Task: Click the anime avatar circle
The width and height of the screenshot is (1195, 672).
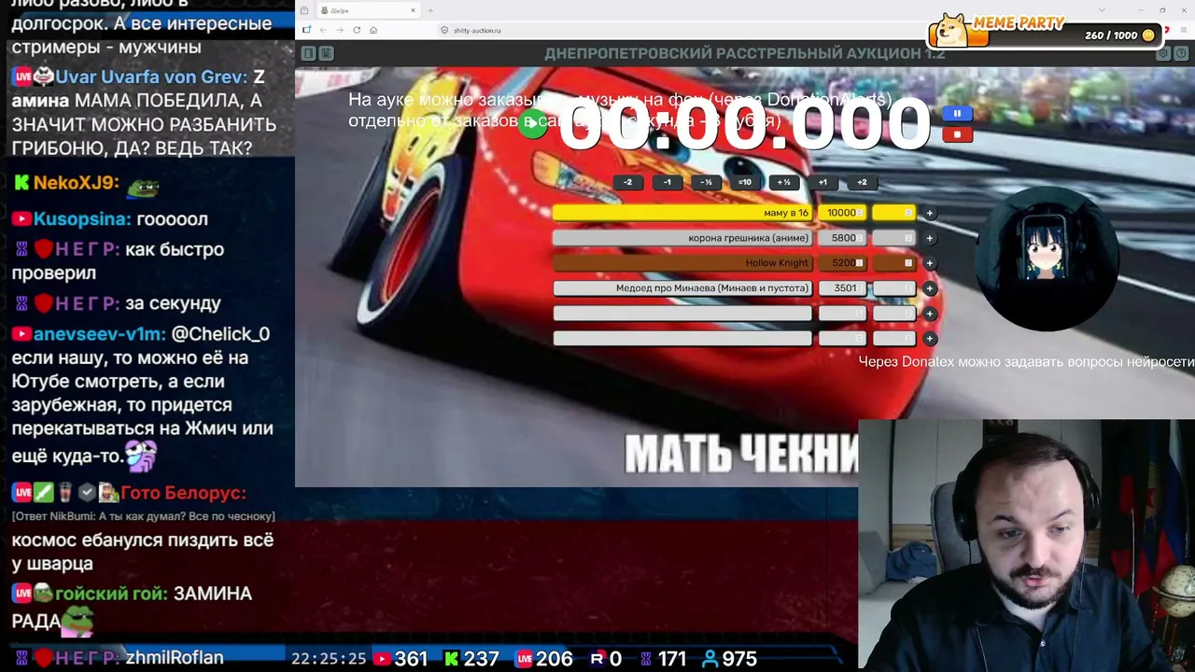Action: (x=1047, y=258)
